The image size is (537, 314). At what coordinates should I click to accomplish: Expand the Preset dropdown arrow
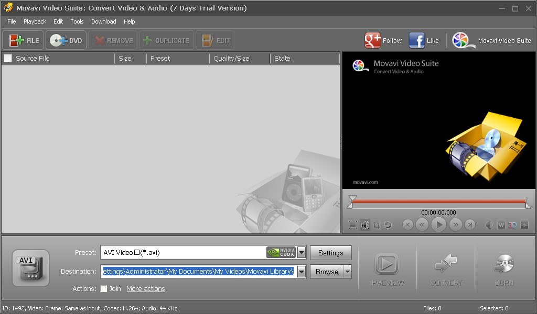(302, 253)
